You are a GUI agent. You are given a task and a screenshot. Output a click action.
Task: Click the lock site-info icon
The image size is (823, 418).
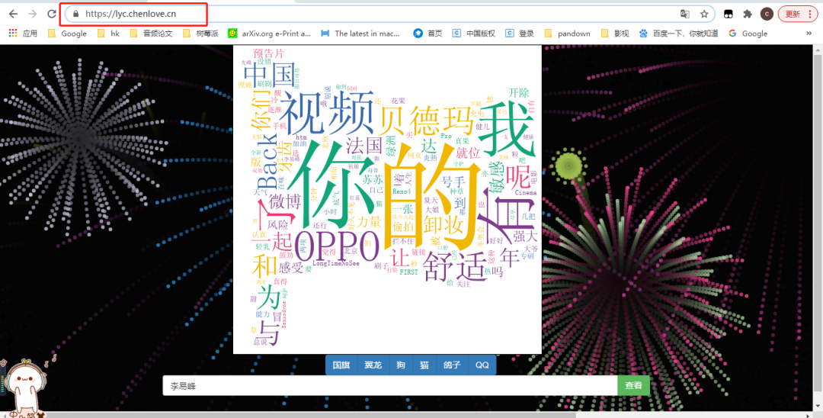click(76, 14)
